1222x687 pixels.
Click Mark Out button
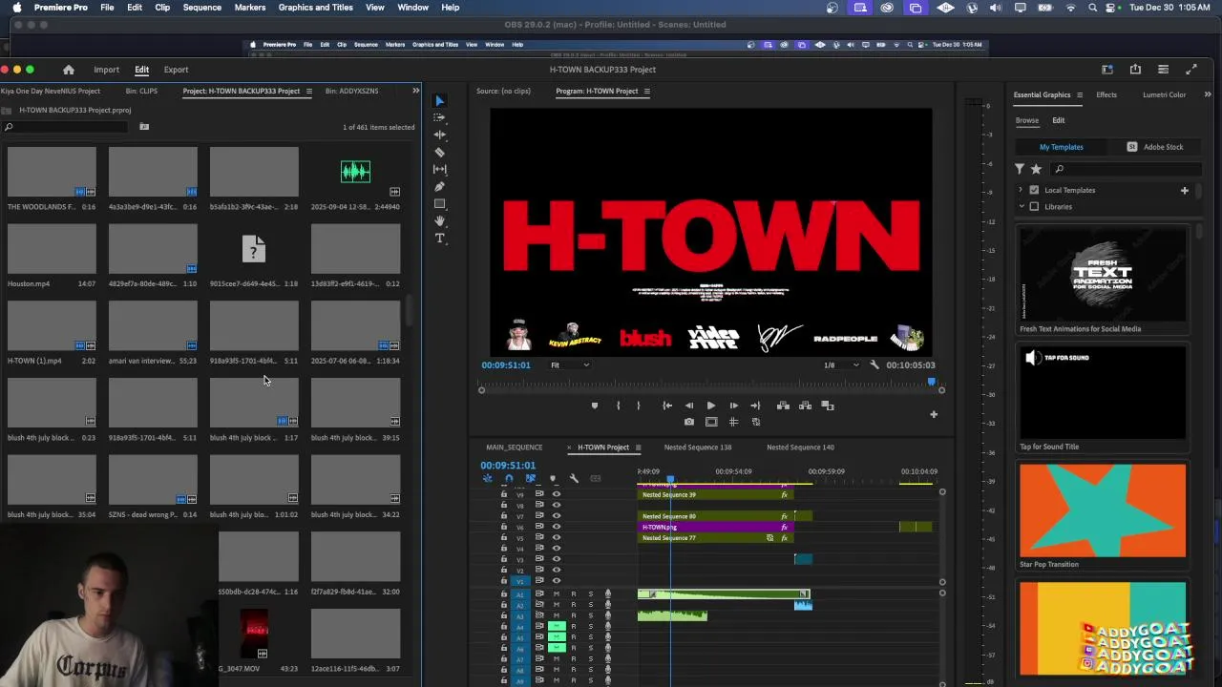[x=638, y=406]
